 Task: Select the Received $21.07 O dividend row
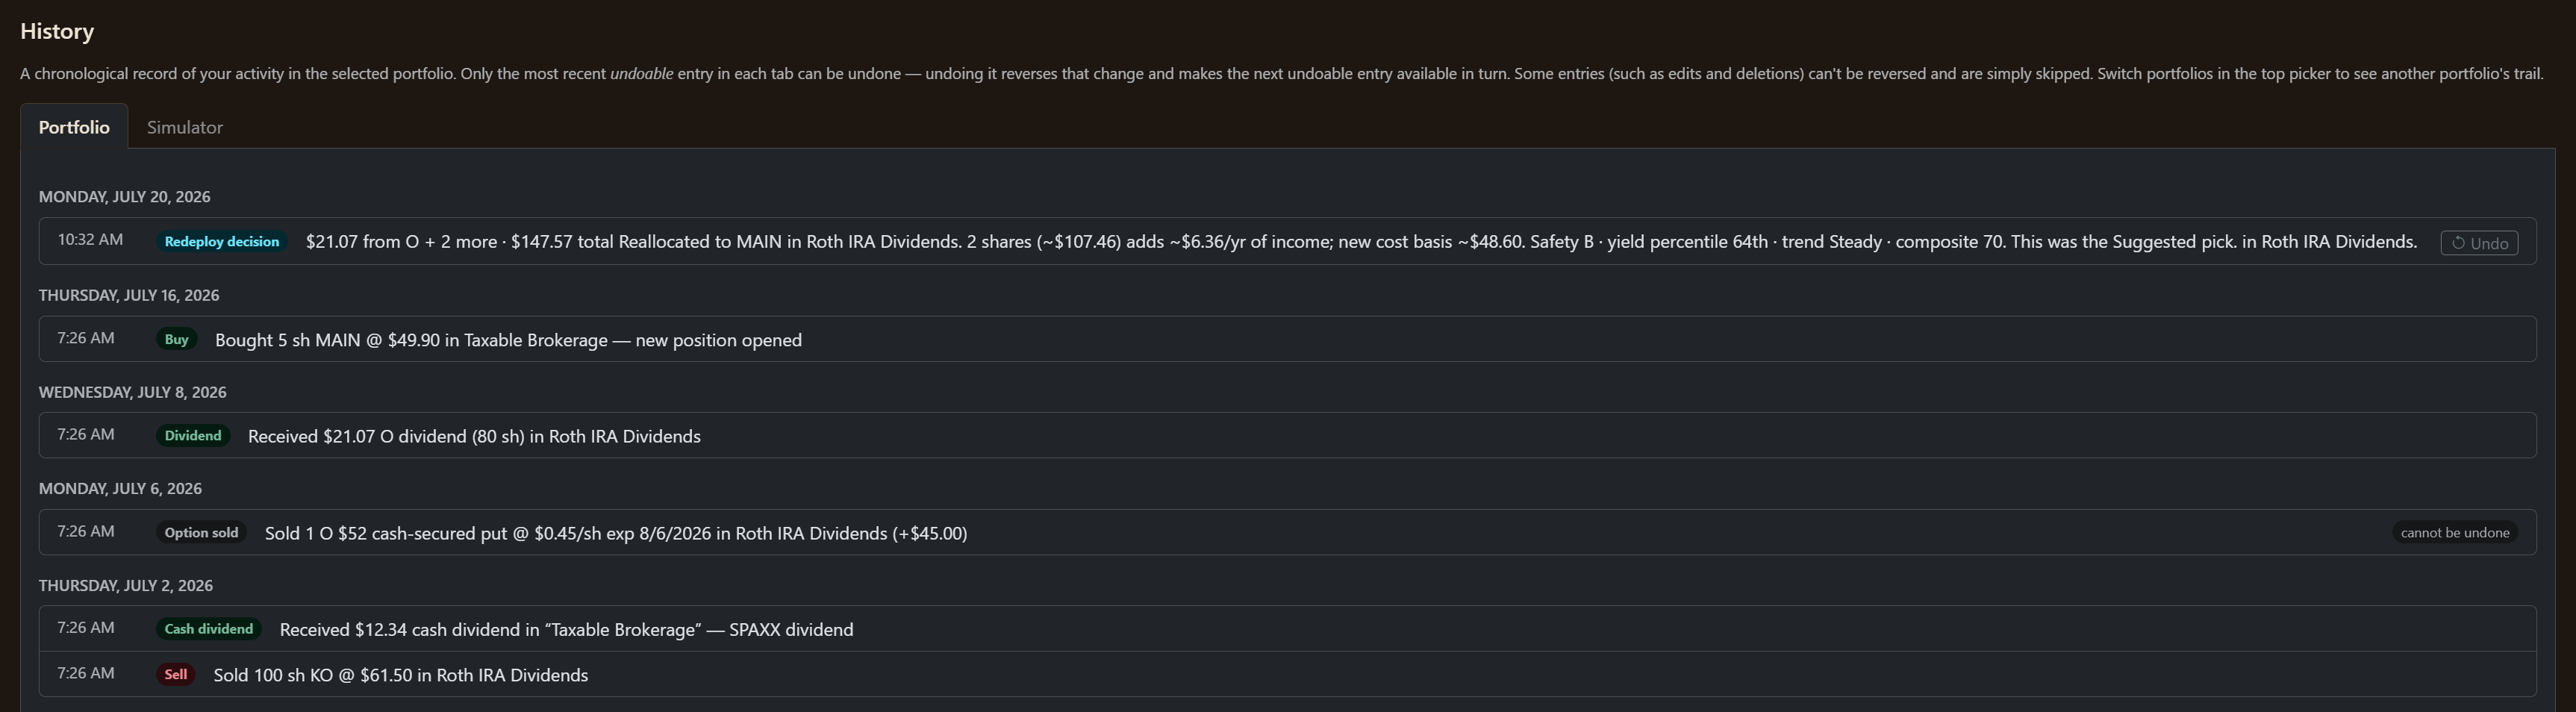pos(1287,435)
